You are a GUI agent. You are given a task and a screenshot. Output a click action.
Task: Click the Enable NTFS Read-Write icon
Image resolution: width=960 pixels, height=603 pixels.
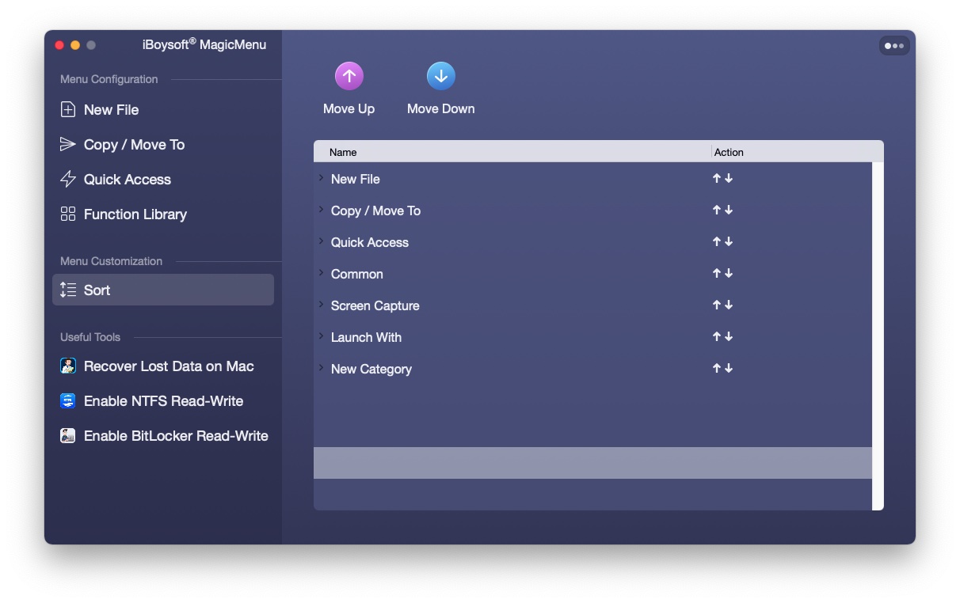coord(68,400)
